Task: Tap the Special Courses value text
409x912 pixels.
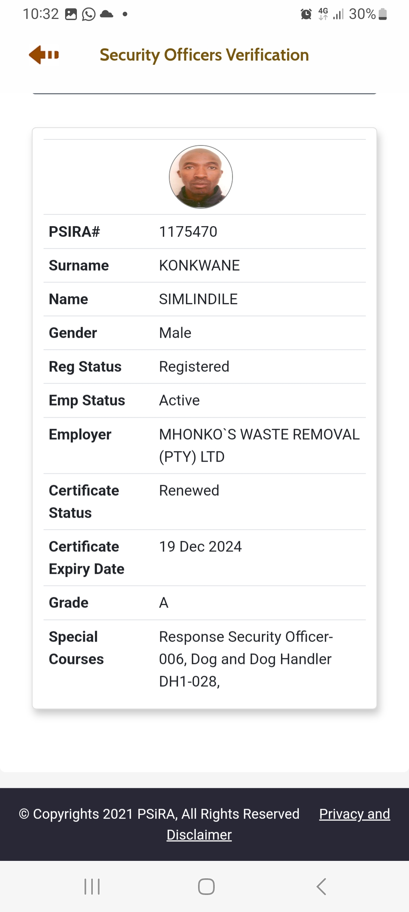Action: tap(246, 659)
